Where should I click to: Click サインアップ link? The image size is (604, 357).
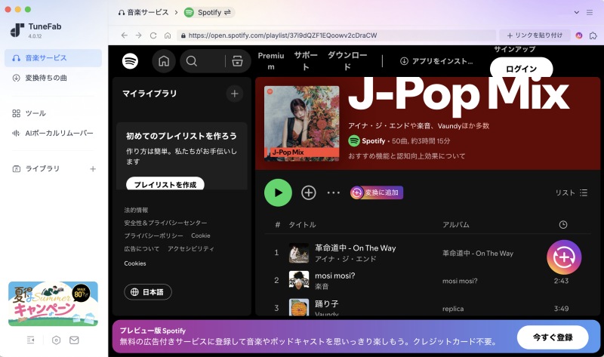pos(515,49)
